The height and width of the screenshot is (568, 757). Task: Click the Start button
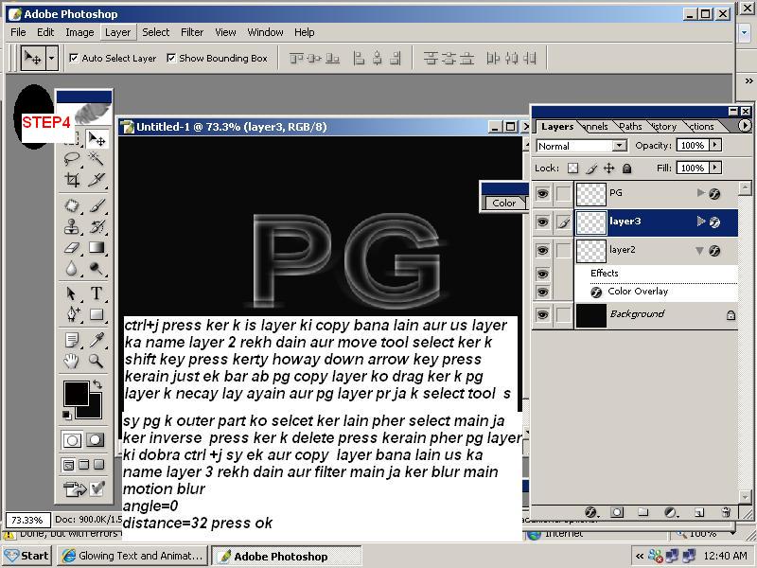point(27,556)
